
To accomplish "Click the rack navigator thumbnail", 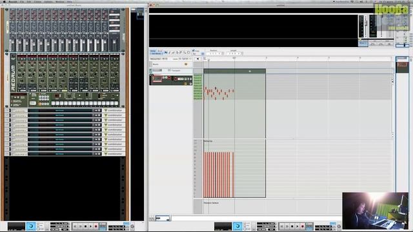I will point(140,13).
